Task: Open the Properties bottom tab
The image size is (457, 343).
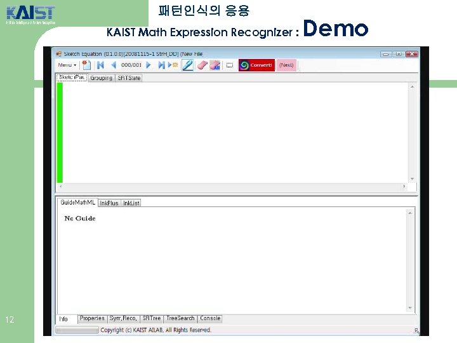Action: [x=93, y=318]
